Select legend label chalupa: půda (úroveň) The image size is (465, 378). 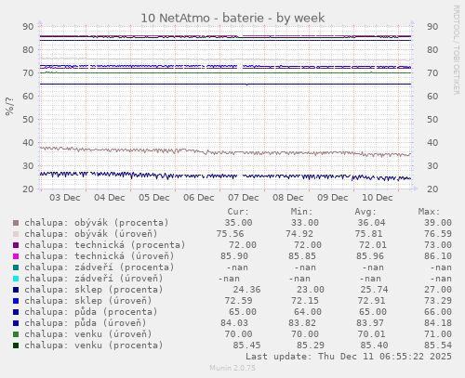point(86,323)
